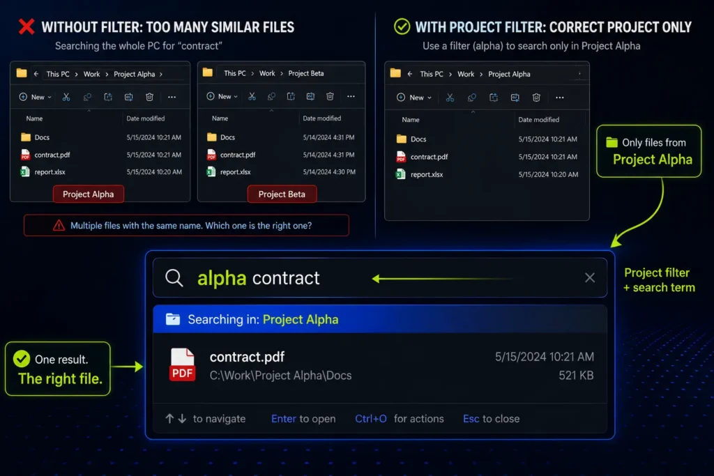Sort by Name column in left Project Alpha window

[x=34, y=118]
